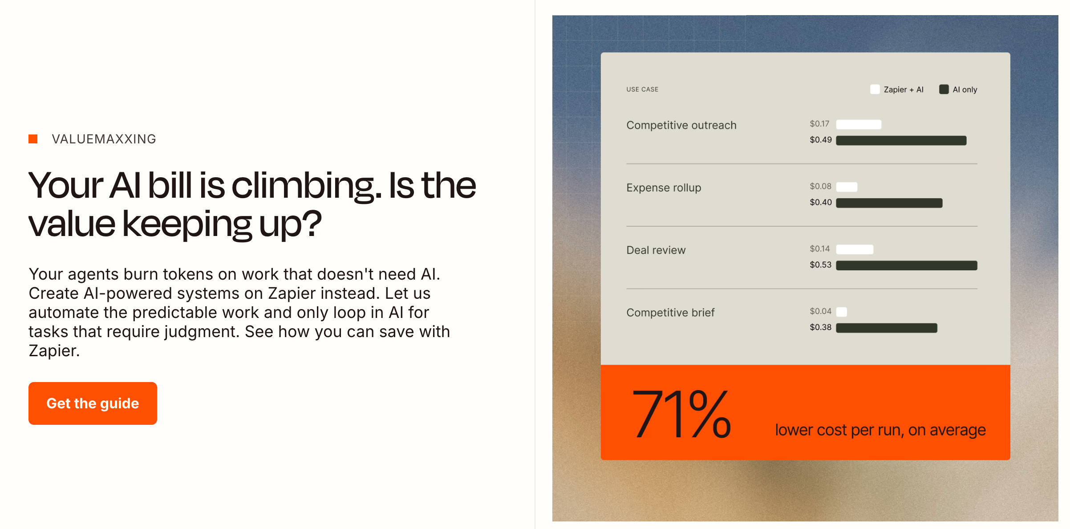Image resolution: width=1070 pixels, height=529 pixels.
Task: Click the large 71% statistic
Action: 681,414
